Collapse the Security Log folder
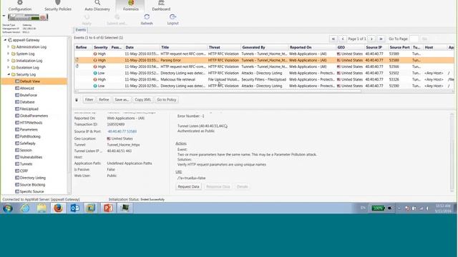The height and width of the screenshot is (257, 458). (9, 74)
